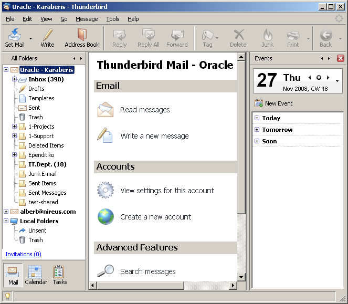Screen dimensions: 348x304
Task: Open the Help menu
Action: point(133,19)
